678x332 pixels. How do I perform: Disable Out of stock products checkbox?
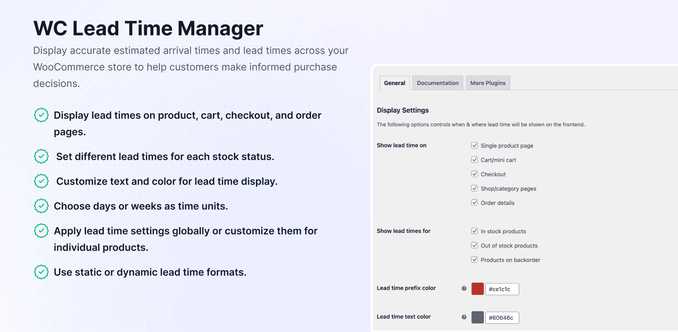(x=475, y=245)
